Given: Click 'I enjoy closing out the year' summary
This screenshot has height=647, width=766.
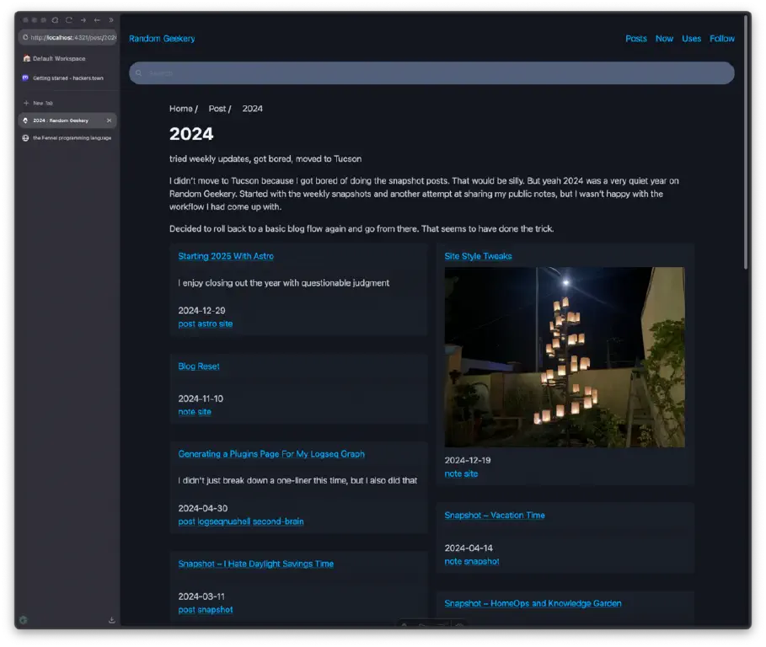Looking at the screenshot, I should pyautogui.click(x=283, y=283).
